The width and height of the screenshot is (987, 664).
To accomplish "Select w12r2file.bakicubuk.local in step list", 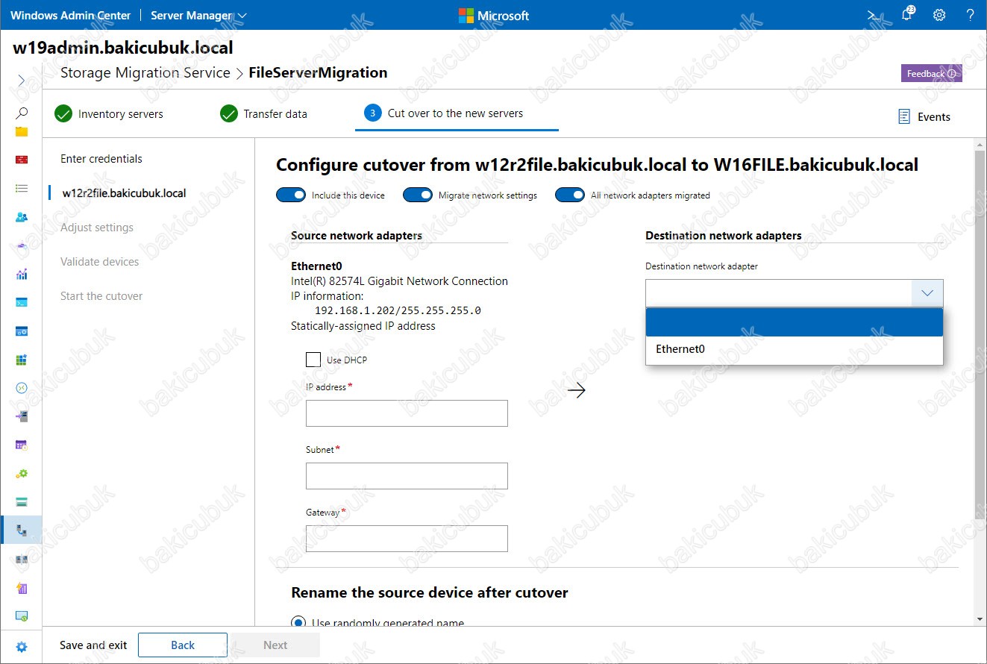I will click(124, 193).
